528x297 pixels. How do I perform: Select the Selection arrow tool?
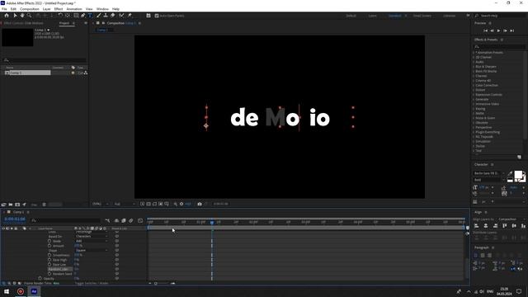(15, 16)
